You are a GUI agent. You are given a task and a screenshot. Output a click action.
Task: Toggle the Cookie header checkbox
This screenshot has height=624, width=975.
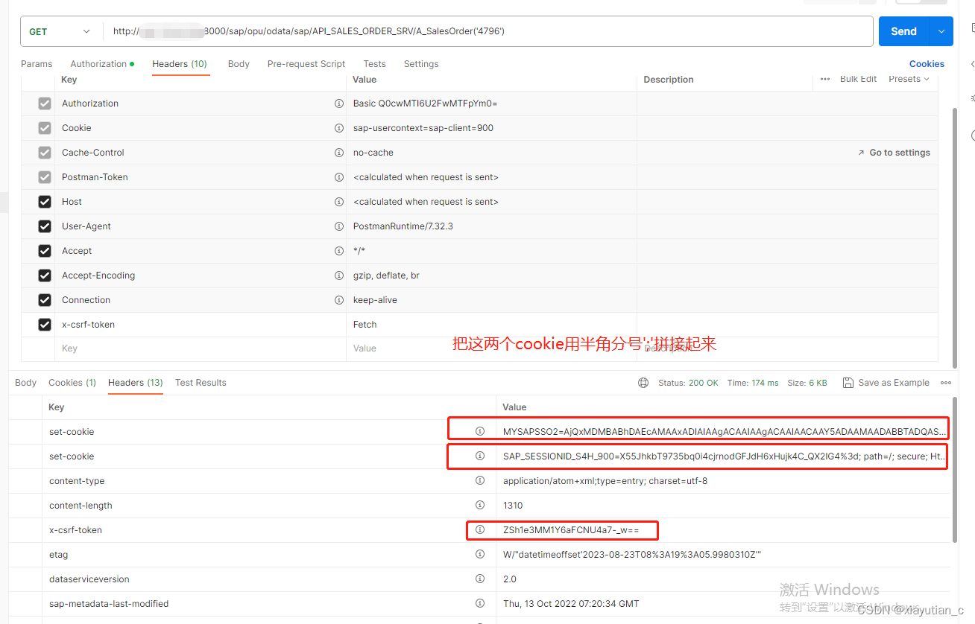pos(45,128)
